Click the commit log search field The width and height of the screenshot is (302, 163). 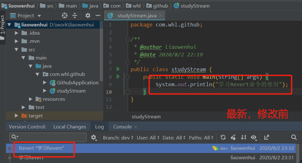click(x=47, y=137)
